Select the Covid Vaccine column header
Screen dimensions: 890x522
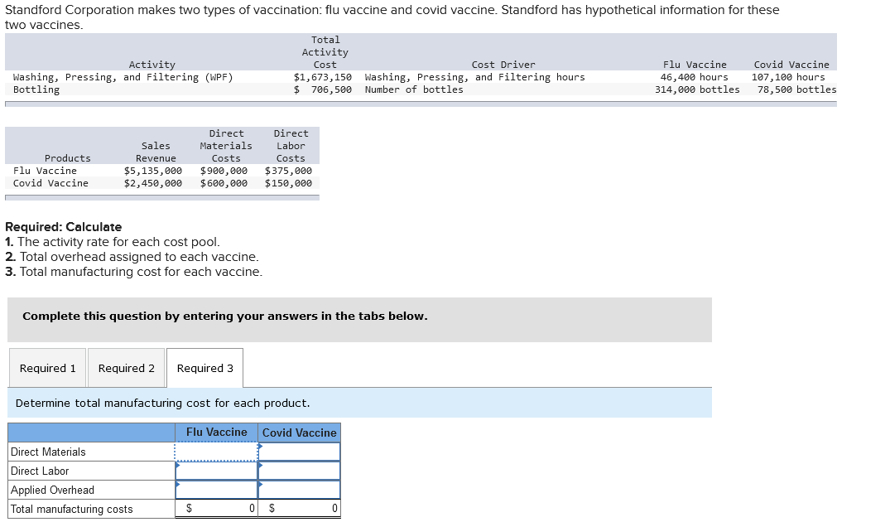(x=299, y=432)
